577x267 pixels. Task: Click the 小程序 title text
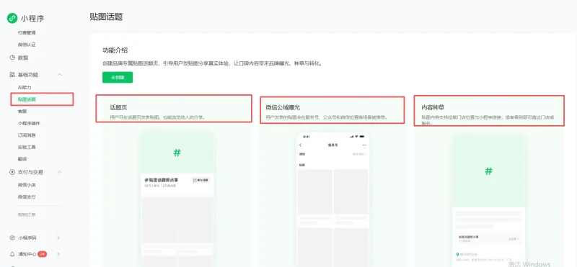(32, 19)
